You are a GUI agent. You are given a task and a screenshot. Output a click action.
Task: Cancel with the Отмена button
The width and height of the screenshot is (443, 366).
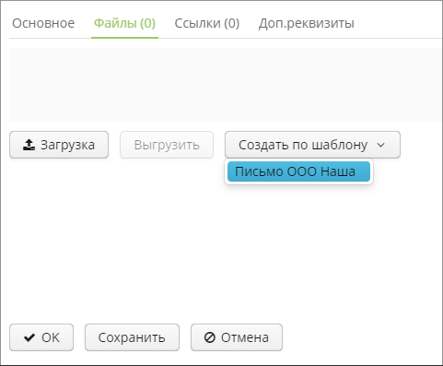[x=237, y=337]
